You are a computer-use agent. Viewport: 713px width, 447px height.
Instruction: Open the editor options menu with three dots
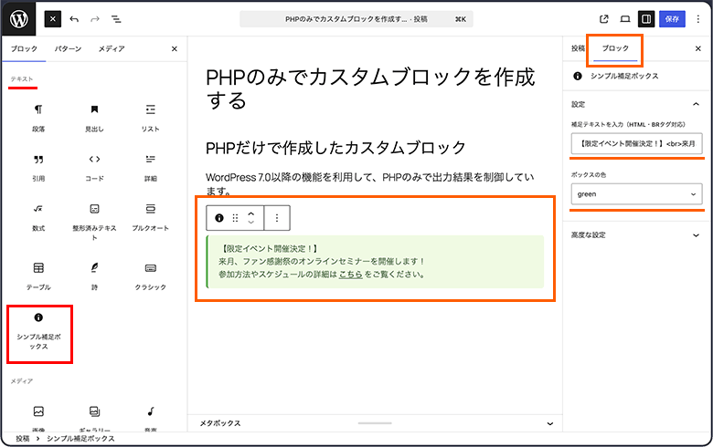click(x=698, y=19)
